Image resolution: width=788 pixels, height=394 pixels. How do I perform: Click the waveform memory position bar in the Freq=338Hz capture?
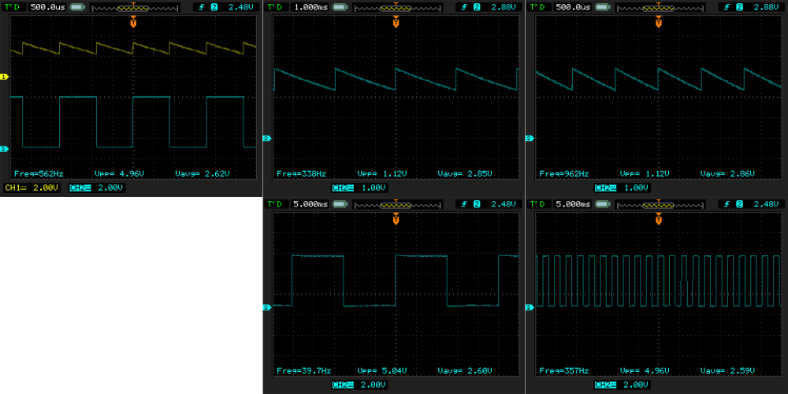397,7
